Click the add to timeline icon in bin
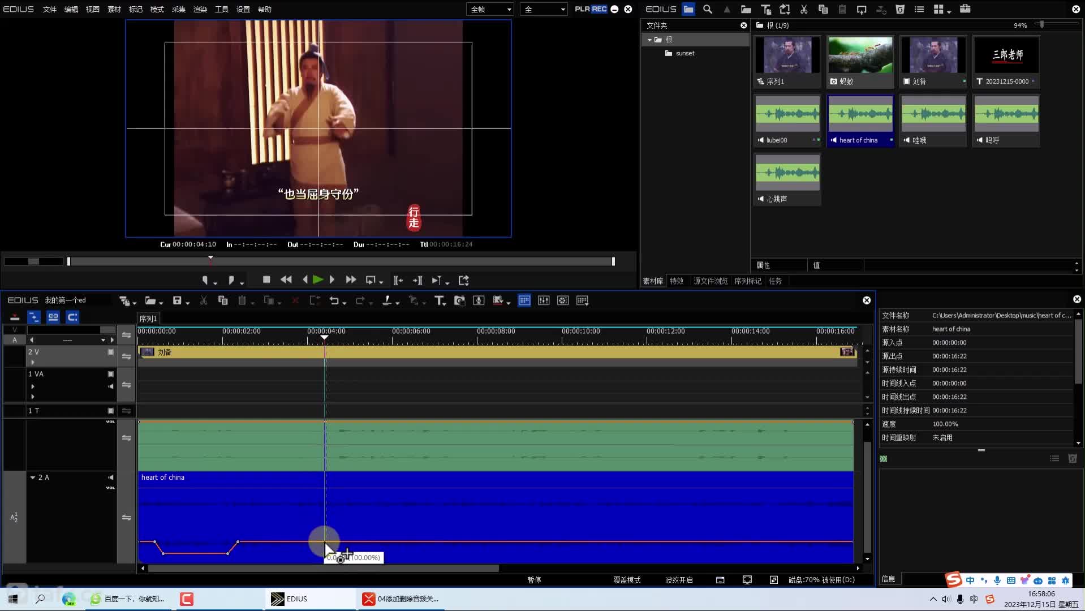Screen dimensions: 1085x611 point(862,9)
